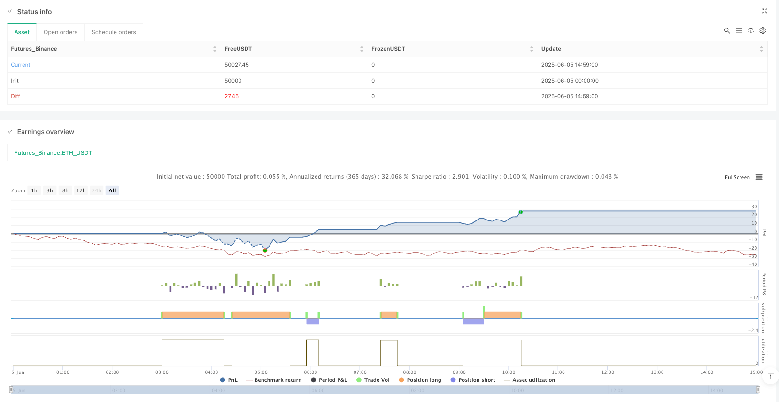Image resolution: width=779 pixels, height=402 pixels.
Task: Click the green PnL peak marker on chart
Action: tap(520, 212)
